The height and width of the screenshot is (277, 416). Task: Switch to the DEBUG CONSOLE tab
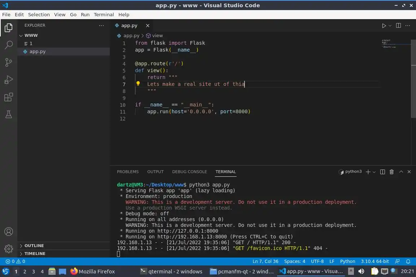(x=190, y=172)
